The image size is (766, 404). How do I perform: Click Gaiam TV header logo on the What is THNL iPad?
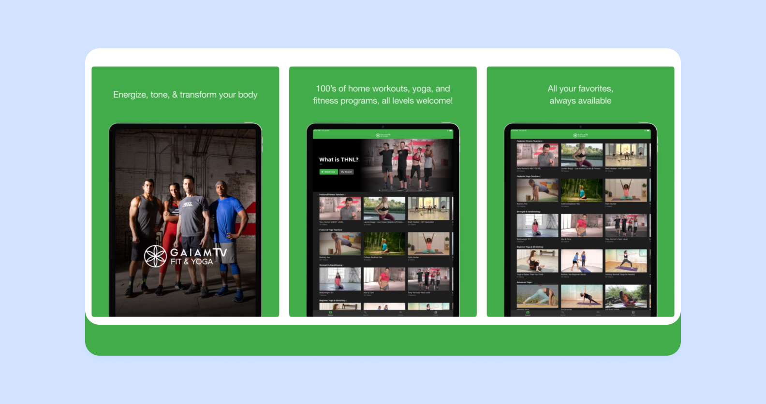383,135
